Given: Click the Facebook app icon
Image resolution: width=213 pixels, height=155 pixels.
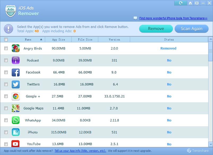Looking at the screenshot, I should point(16,72).
